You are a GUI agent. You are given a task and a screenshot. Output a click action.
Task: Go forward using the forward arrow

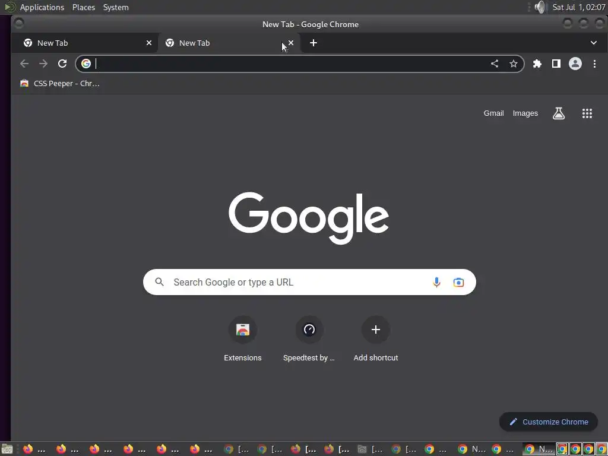pyautogui.click(x=43, y=64)
